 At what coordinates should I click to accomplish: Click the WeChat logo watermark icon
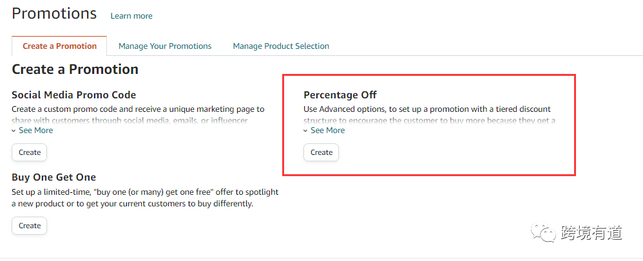coord(544,232)
